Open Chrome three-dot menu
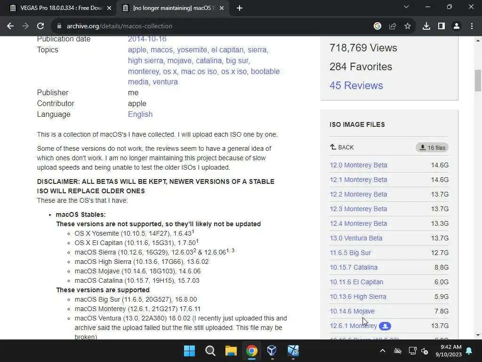 click(x=472, y=26)
